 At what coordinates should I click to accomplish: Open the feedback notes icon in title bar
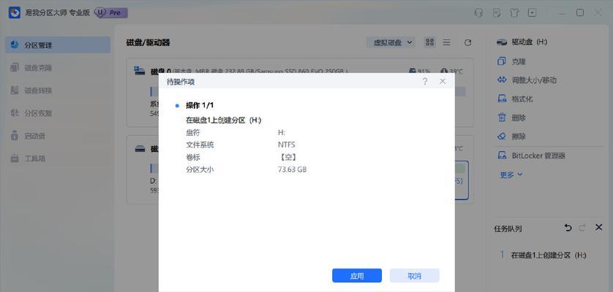[497, 13]
